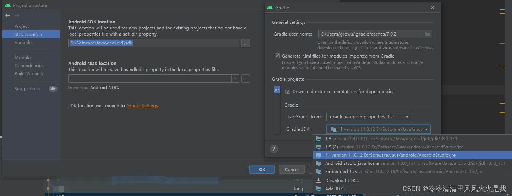
Task: Select JDK 1.8 version 1.8.0_131 option
Action: (412, 139)
